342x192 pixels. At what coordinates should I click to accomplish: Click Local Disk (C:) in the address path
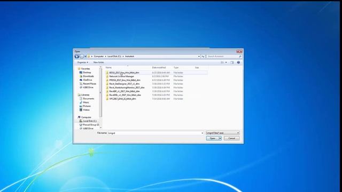click(114, 57)
